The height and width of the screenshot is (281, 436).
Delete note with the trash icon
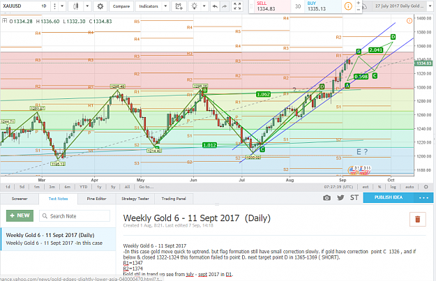click(417, 220)
